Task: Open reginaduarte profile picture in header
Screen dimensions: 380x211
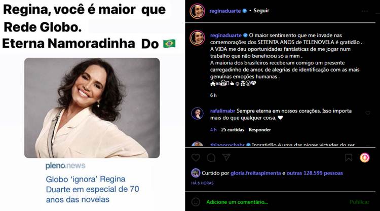Action: (x=197, y=11)
